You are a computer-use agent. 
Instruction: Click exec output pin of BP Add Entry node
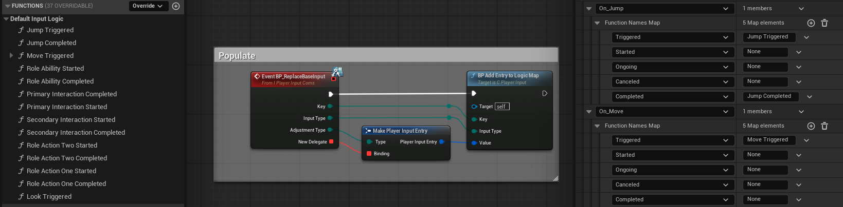pyautogui.click(x=545, y=93)
